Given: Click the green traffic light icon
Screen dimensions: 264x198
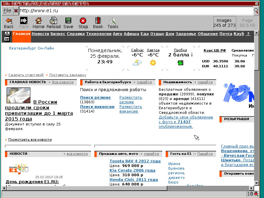Looking at the screenshot, I should click(180, 63).
